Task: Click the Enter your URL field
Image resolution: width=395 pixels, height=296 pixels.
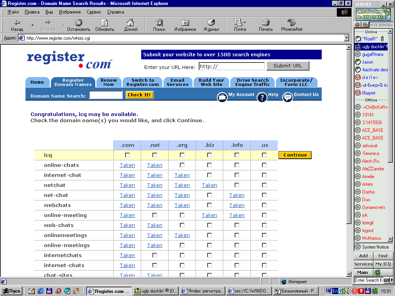Action: coord(231,66)
